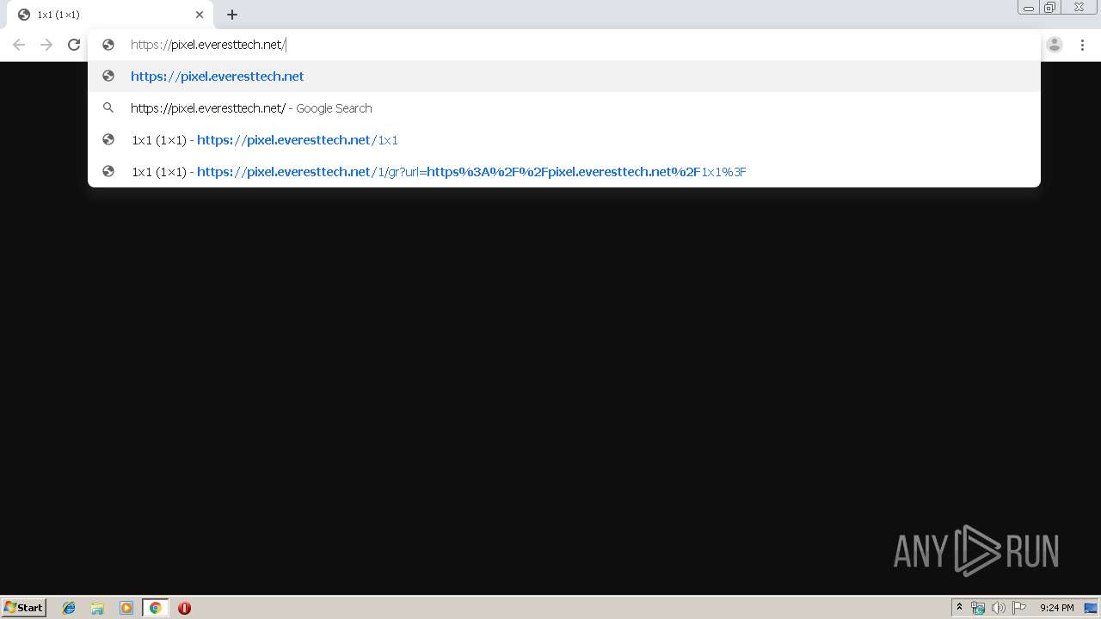The width and height of the screenshot is (1101, 619).
Task: Click the red Opera taskbar icon
Action: (184, 608)
